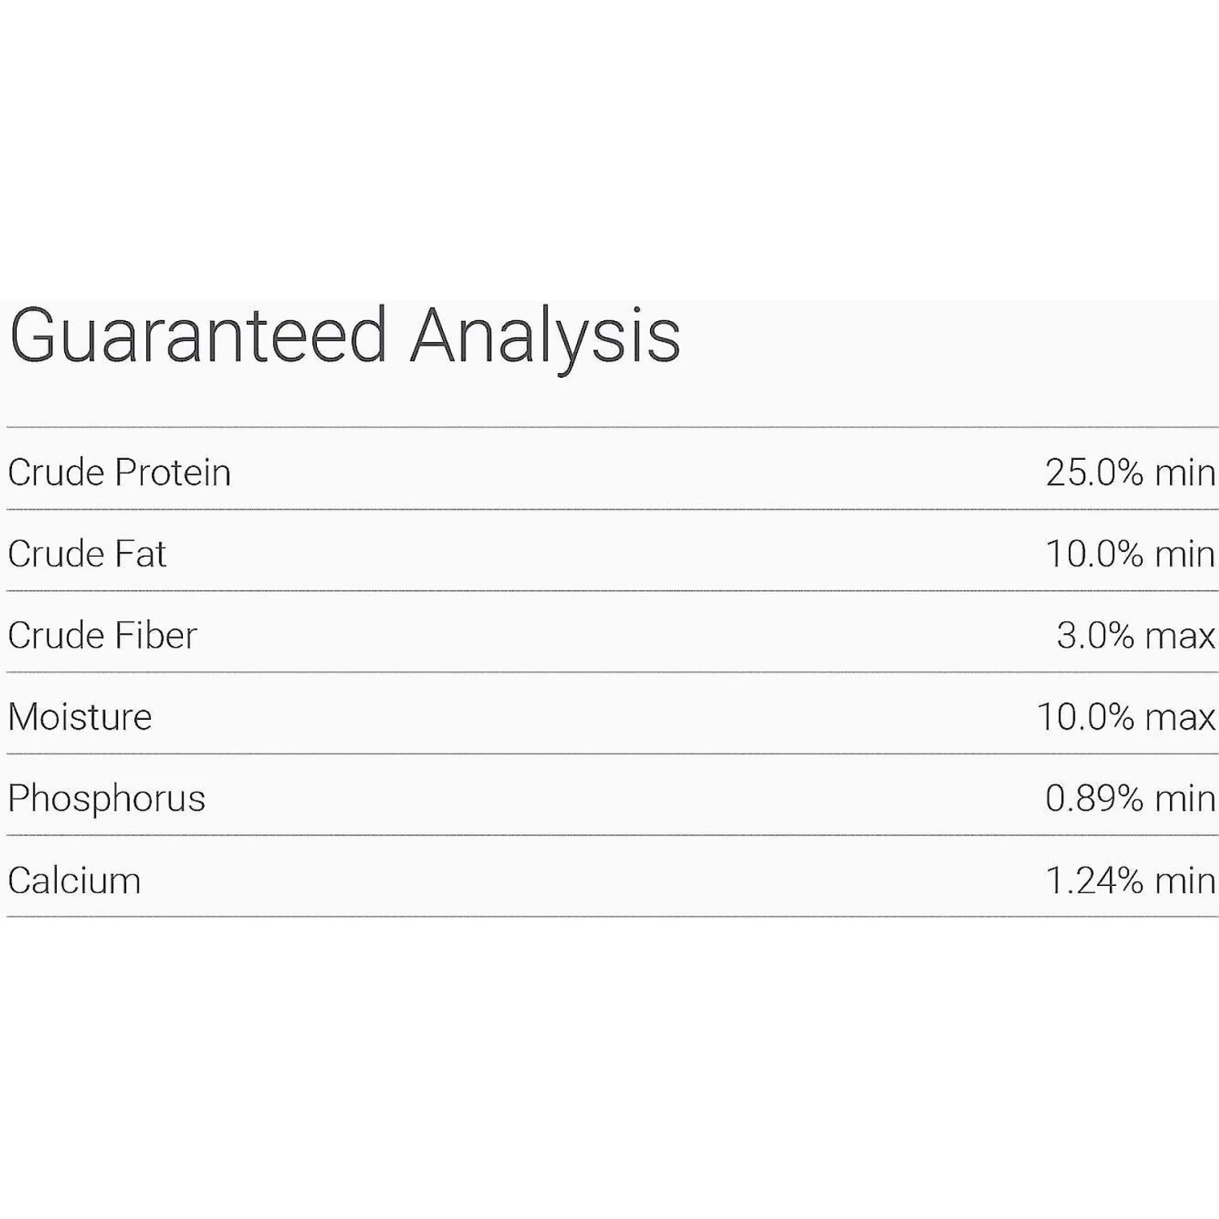Click the Moisture row label
This screenshot has width=1219, height=1219.
coord(80,717)
